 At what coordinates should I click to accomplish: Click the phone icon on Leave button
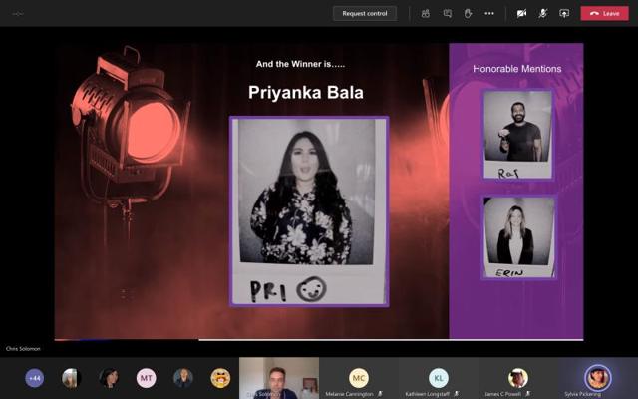pyautogui.click(x=594, y=13)
